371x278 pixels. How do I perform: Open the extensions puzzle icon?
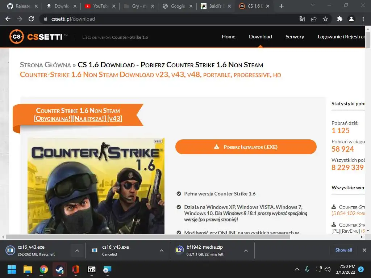coord(340,19)
